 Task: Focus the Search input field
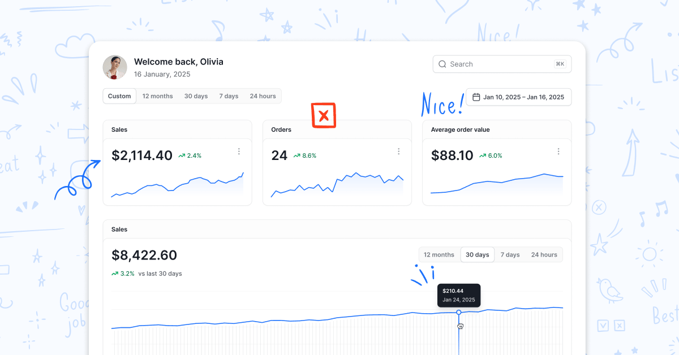[x=502, y=64]
